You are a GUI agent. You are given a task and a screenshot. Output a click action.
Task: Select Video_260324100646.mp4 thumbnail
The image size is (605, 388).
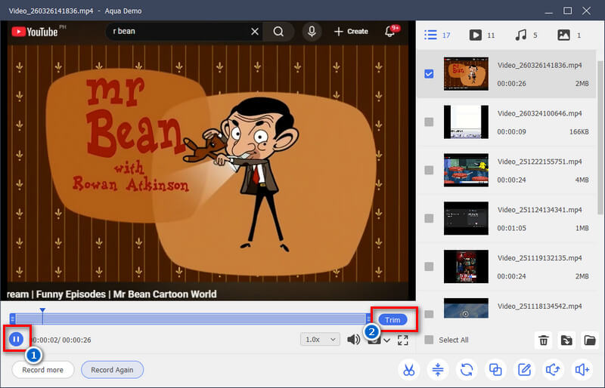click(466, 122)
